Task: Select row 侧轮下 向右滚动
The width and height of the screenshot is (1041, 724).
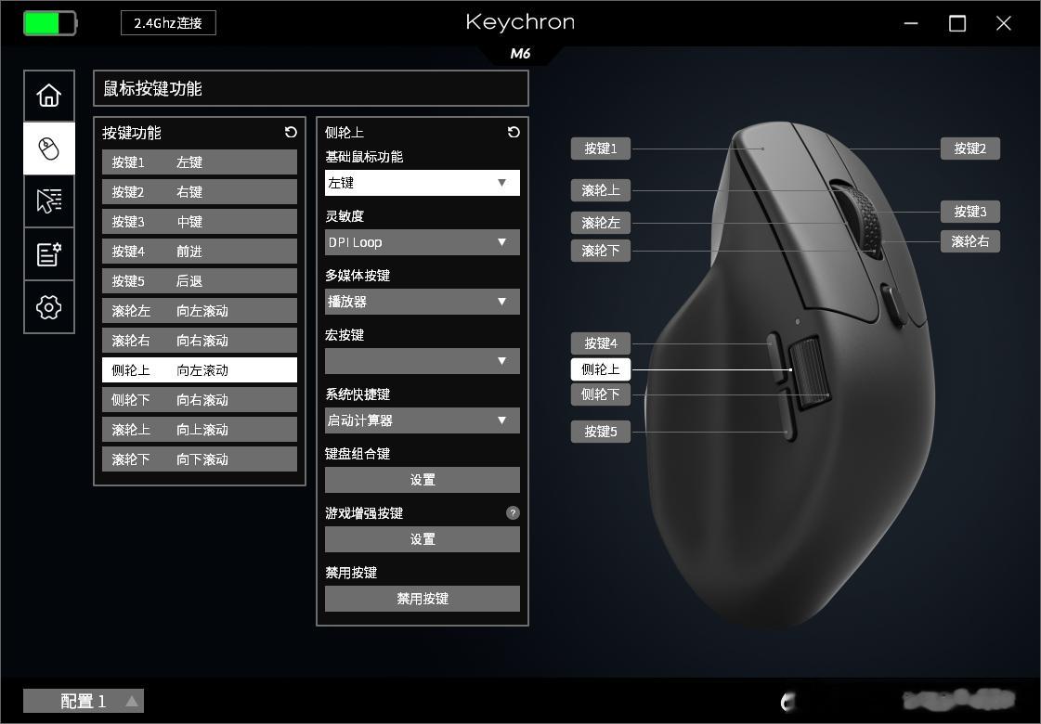Action: 199,399
